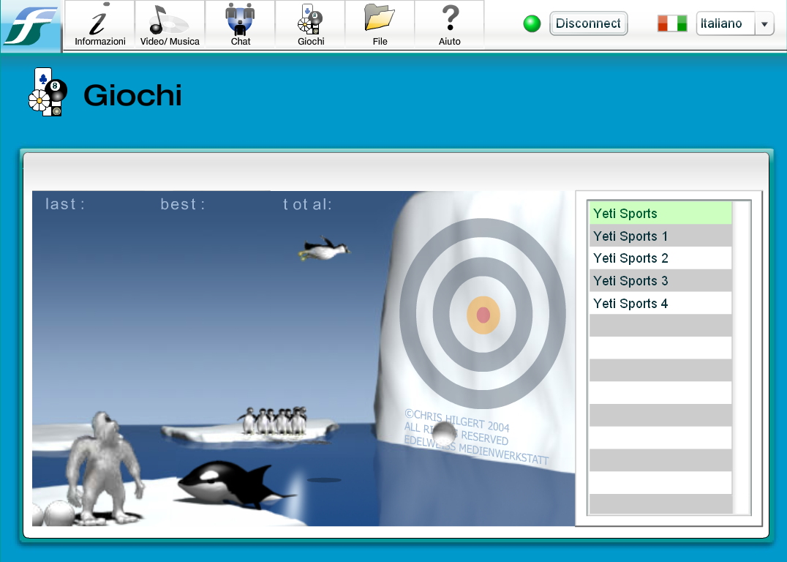Select Yeti Sports 3 in list
Viewport: 787px width, 562px height.
pos(660,280)
